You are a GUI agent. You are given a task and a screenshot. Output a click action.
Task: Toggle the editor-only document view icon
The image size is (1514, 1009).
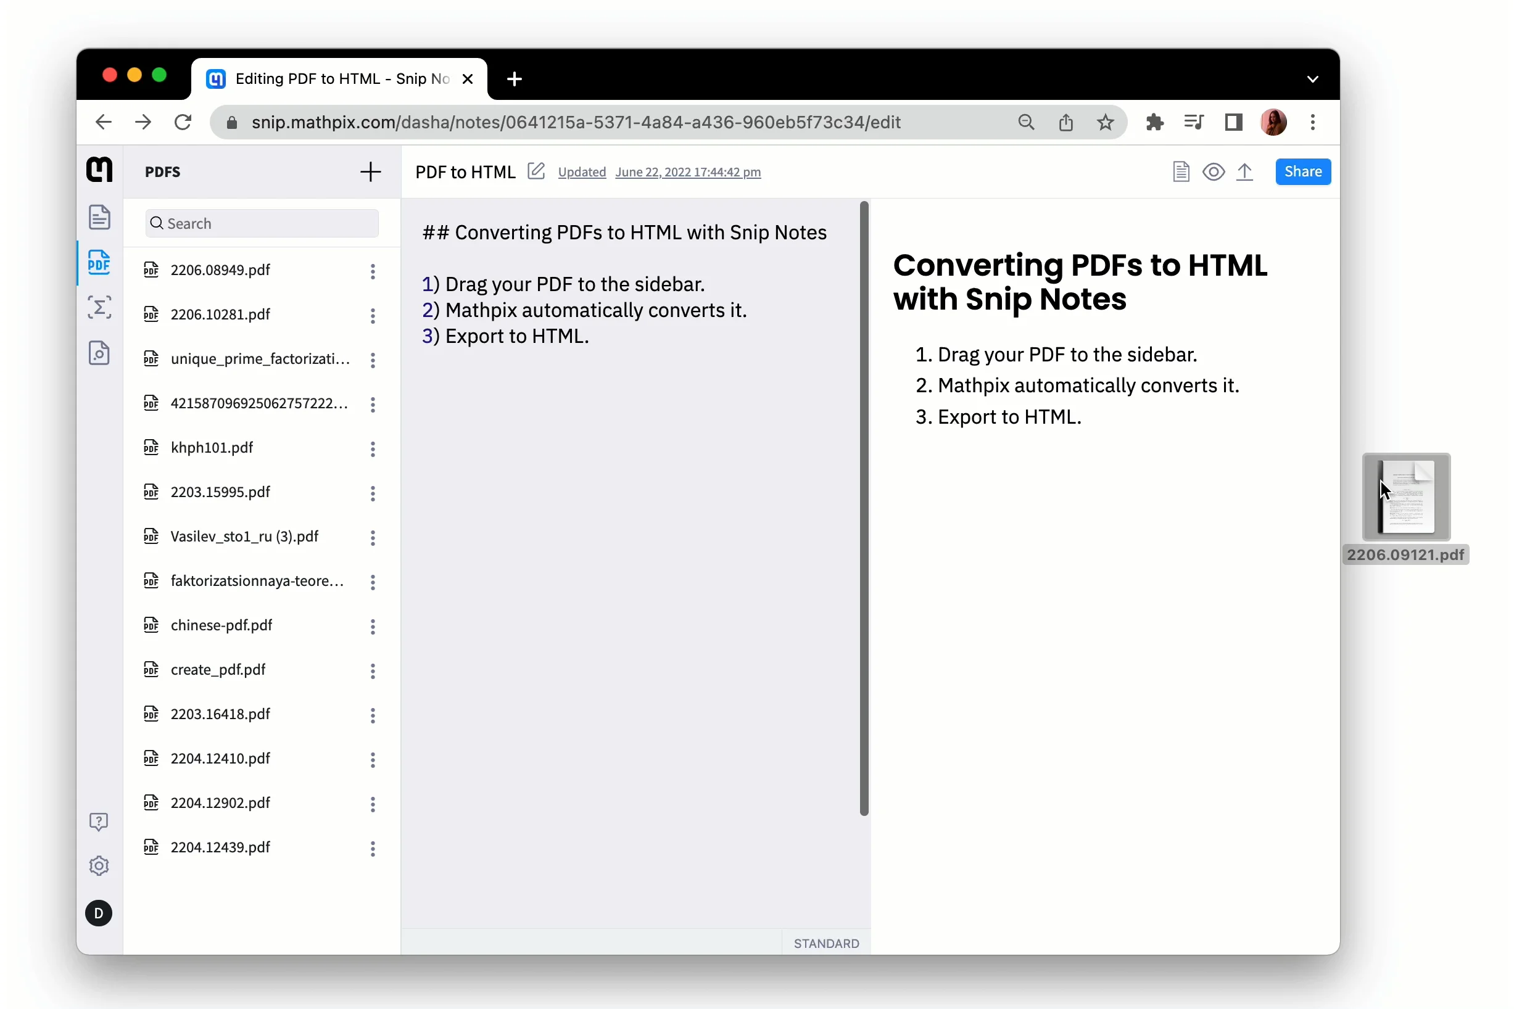pos(1181,172)
